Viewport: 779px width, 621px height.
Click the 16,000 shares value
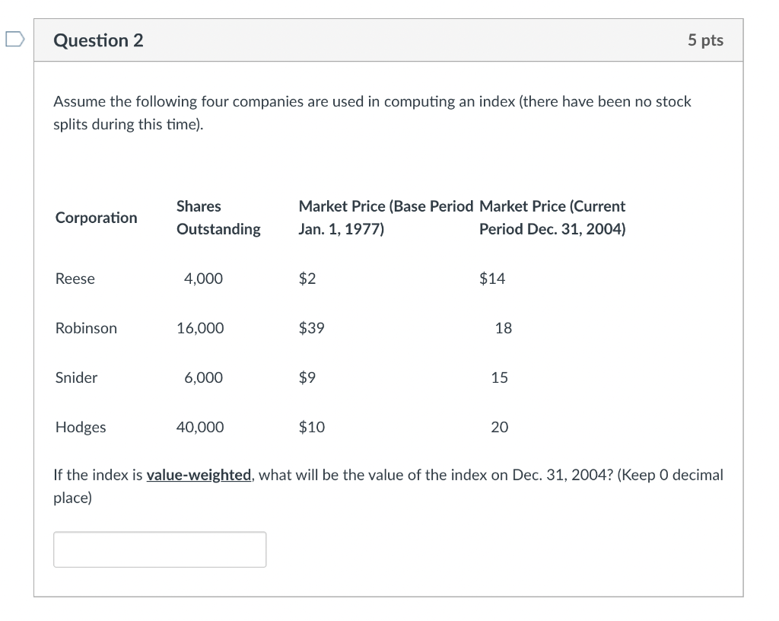pyautogui.click(x=200, y=328)
